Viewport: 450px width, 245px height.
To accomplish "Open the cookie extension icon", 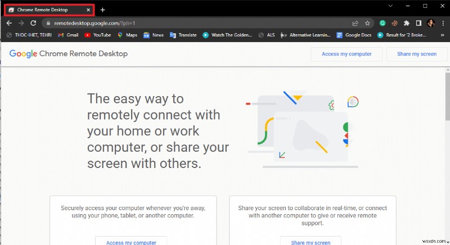I will tap(395, 23).
